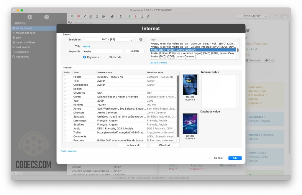Click the Check all button
The image size is (302, 195).
(165, 145)
